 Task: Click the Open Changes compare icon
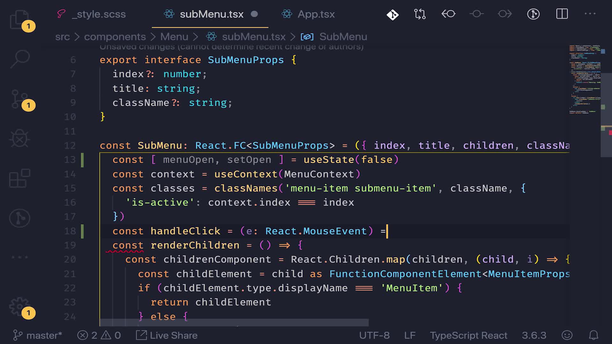pos(420,14)
